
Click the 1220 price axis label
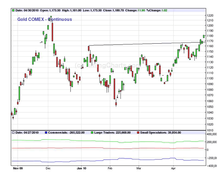pos(209,16)
